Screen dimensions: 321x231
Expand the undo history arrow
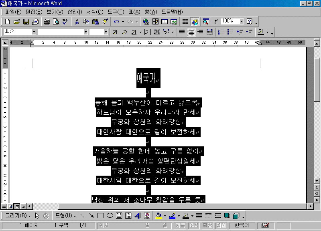123,22
